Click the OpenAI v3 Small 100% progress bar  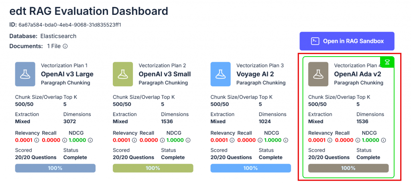153,168
